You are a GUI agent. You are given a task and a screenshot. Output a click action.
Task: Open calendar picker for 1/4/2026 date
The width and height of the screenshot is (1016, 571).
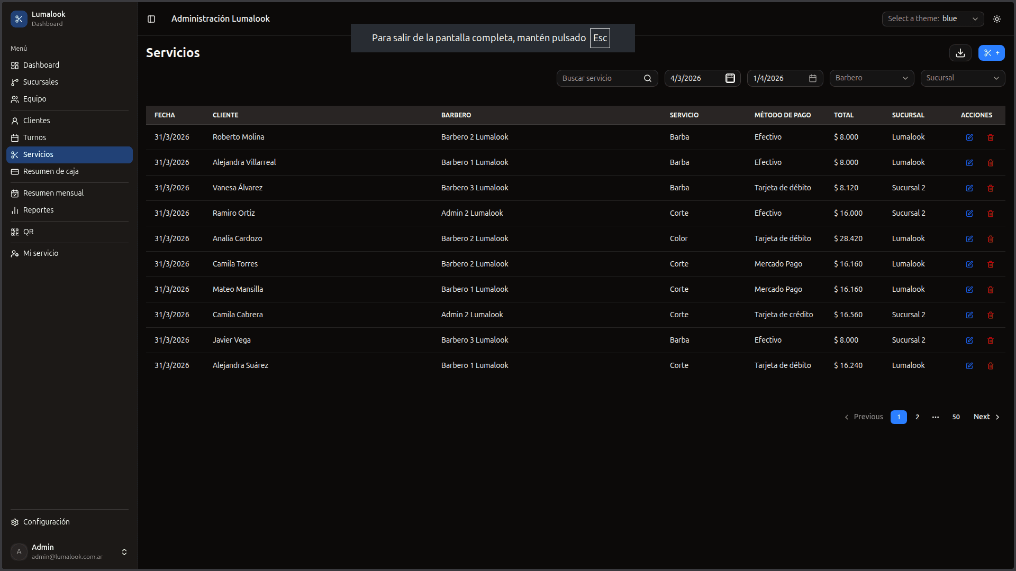[x=813, y=78]
